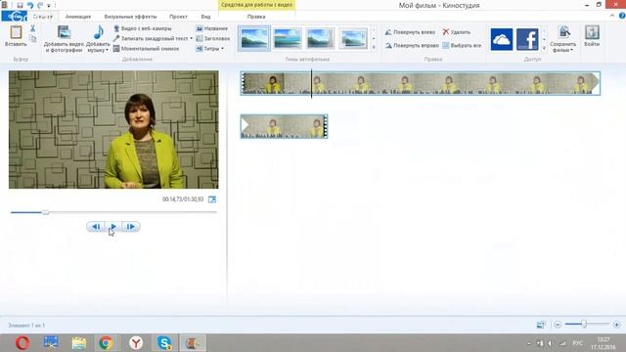Change thumbnail size icon in status bar
This screenshot has height=352, width=626.
pyautogui.click(x=541, y=325)
